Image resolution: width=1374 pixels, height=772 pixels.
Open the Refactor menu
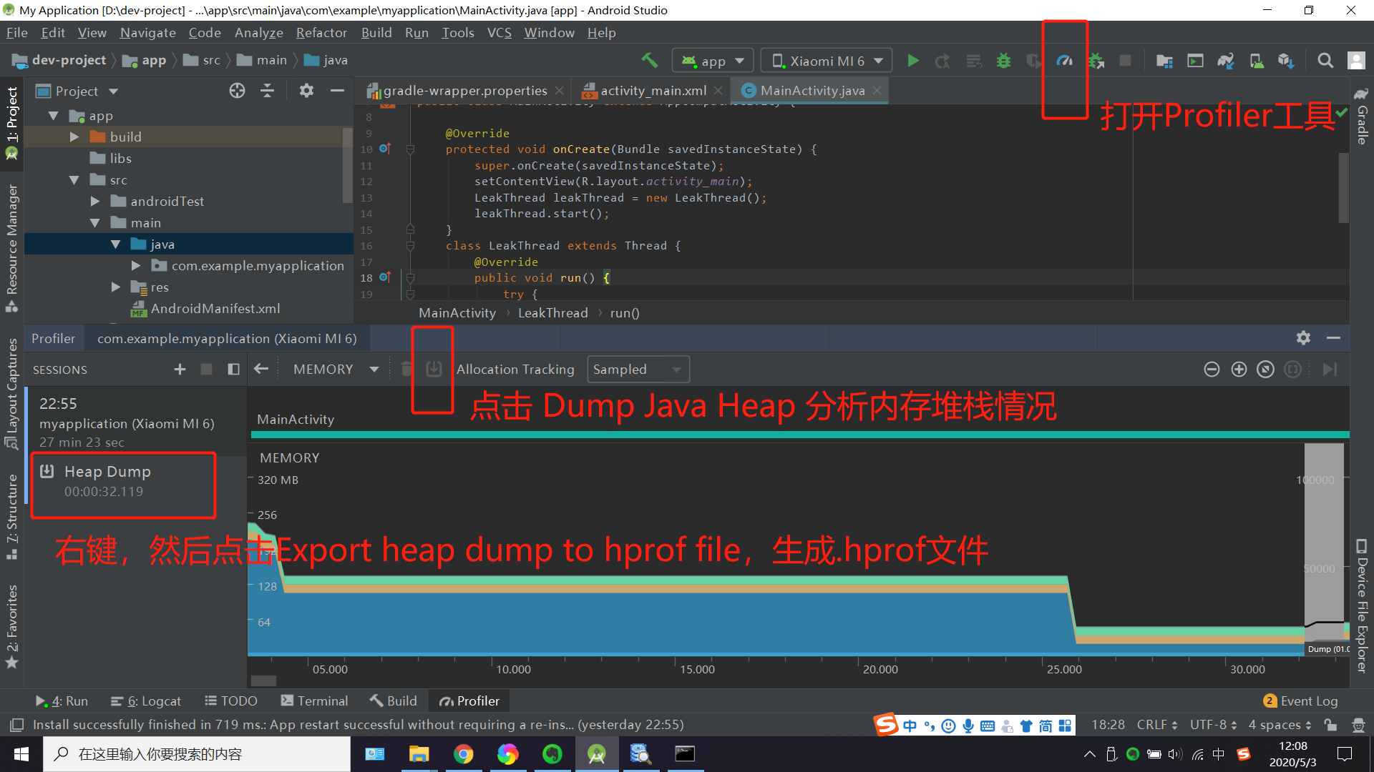[321, 33]
